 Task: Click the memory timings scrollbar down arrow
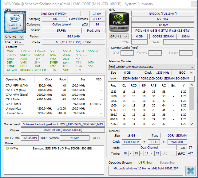click(192, 124)
